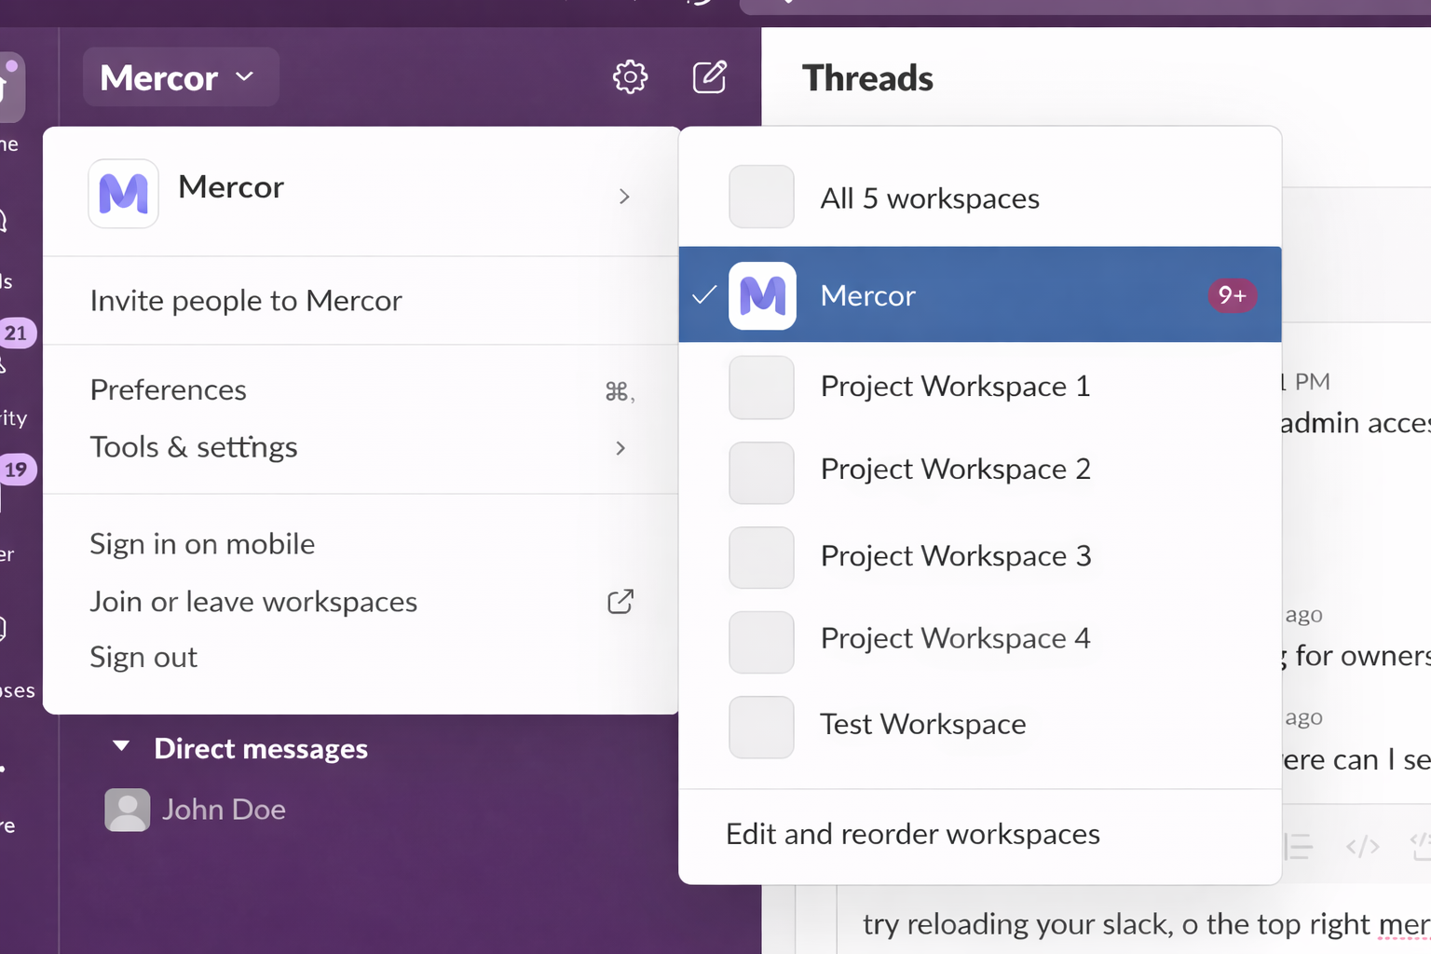Switch to Project Workspace 1
The height and width of the screenshot is (954, 1431).
[980, 386]
